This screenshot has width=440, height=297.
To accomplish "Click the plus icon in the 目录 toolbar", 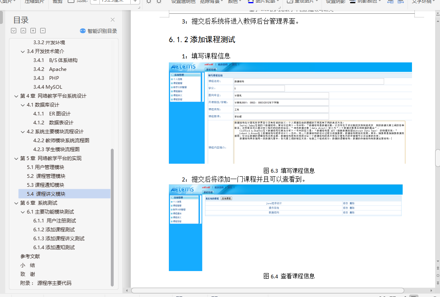I will [x=33, y=31].
